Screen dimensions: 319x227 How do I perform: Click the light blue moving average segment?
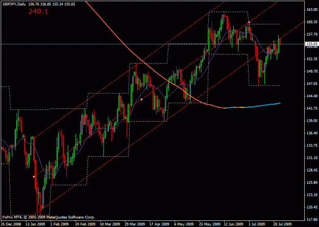(262, 106)
